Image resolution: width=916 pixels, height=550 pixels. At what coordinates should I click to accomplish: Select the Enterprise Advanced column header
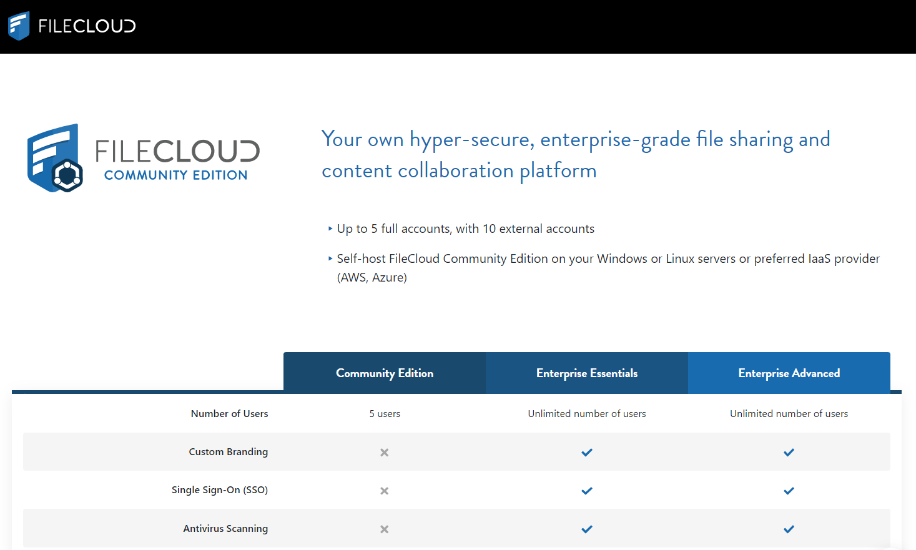tap(789, 373)
